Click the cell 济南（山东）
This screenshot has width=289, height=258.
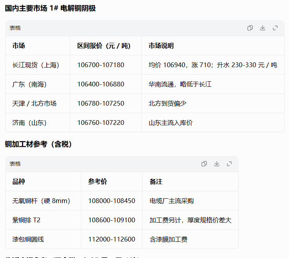[x=29, y=123]
